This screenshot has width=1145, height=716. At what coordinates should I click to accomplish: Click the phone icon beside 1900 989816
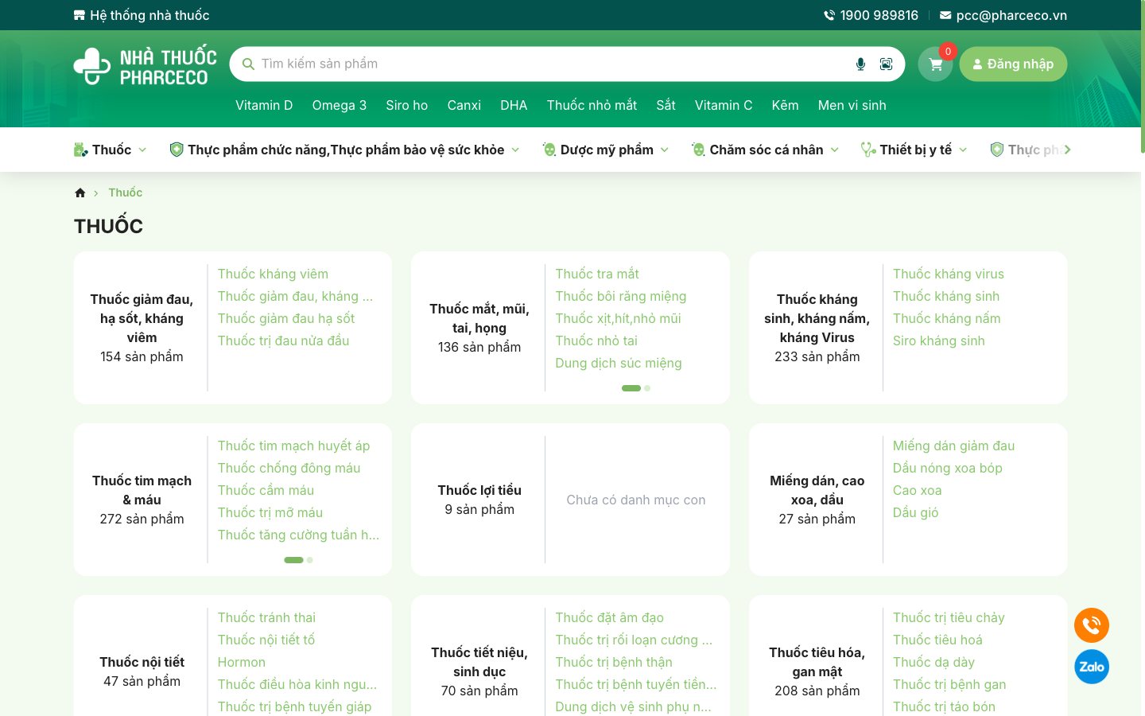pyautogui.click(x=829, y=15)
